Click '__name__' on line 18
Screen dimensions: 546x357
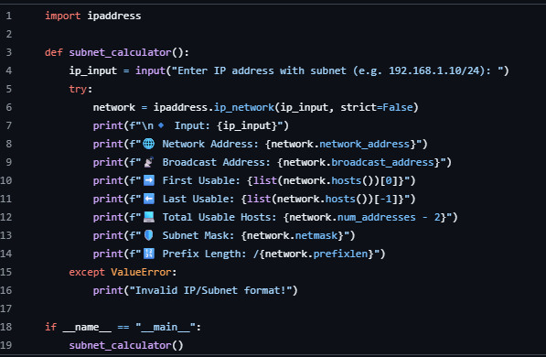[87, 327]
